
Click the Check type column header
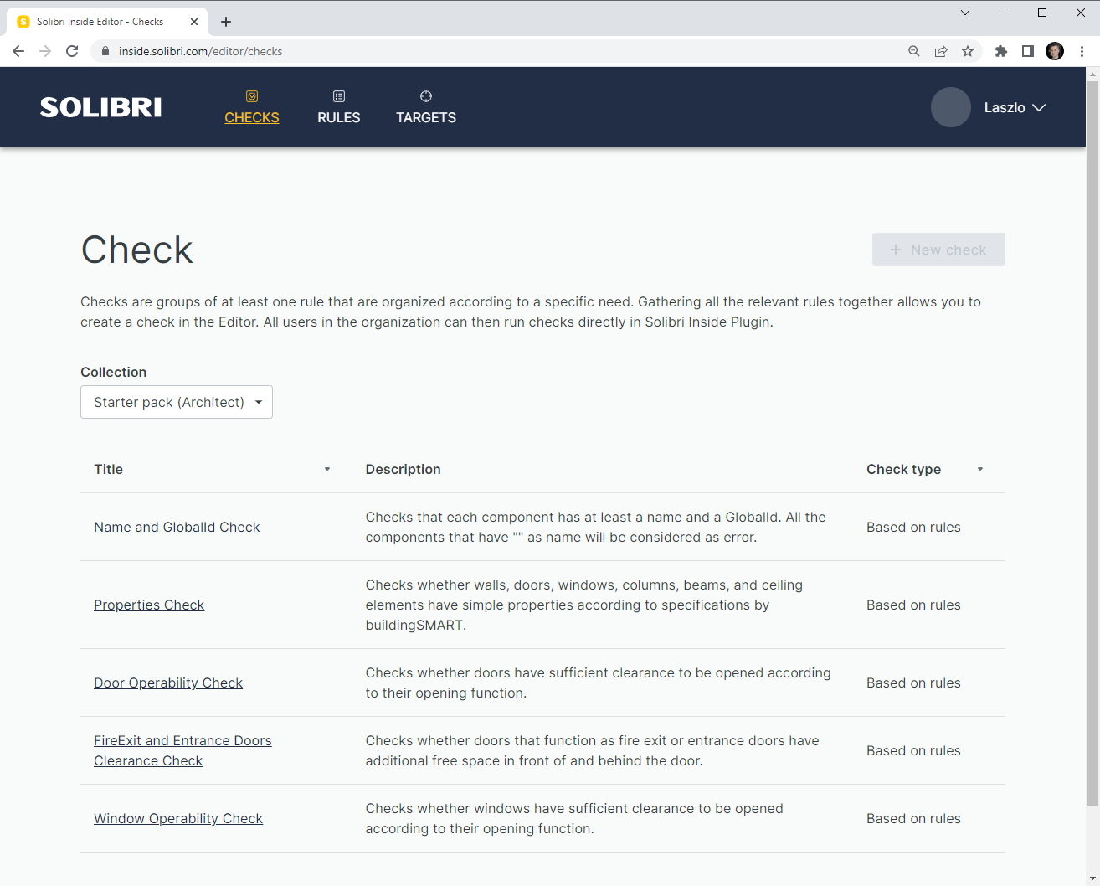pos(903,469)
